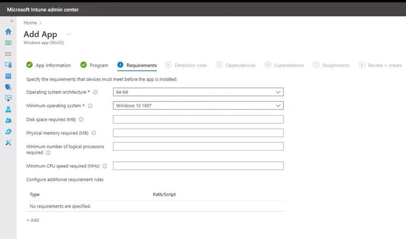Open the Endpoint security shield icon
Screen dimensions: 406x239
click(x=8, y=87)
